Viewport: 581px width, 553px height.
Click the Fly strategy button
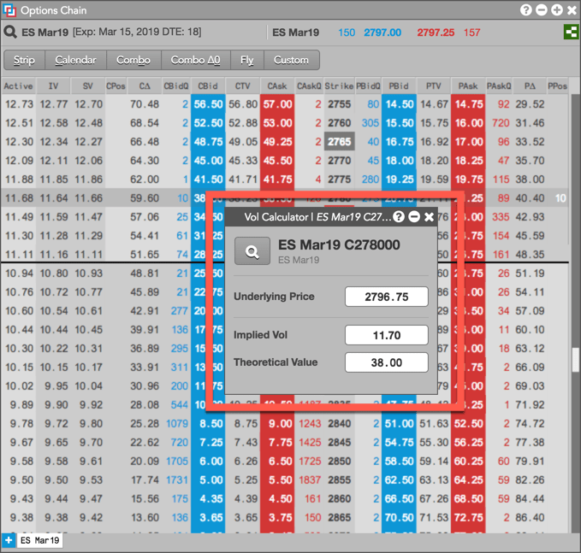tap(247, 60)
